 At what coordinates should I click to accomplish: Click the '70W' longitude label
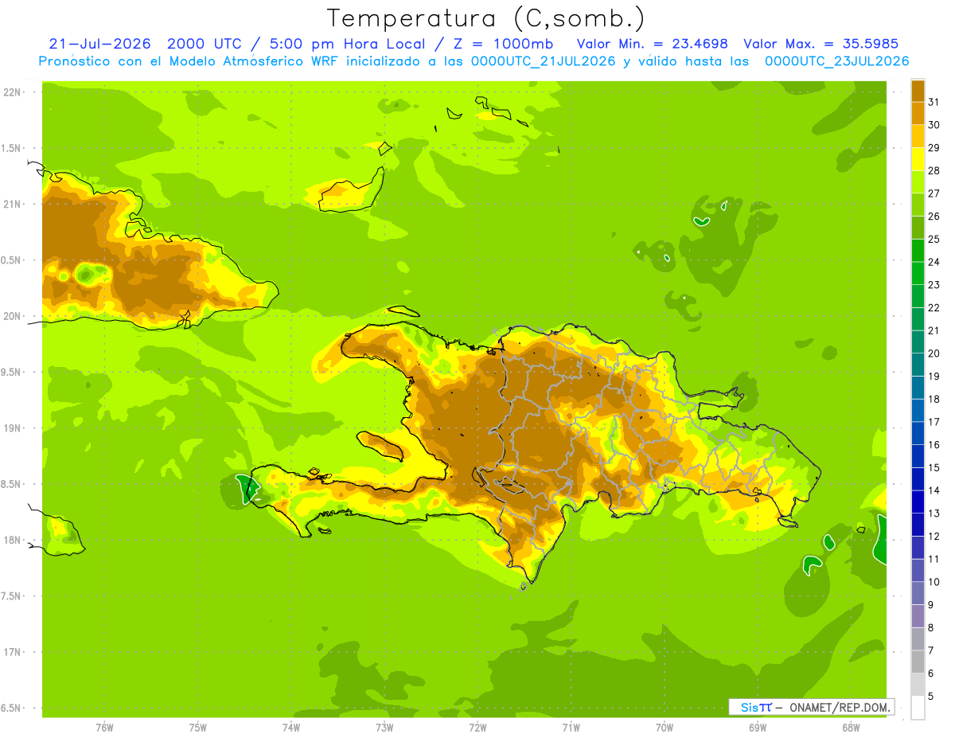665,728
